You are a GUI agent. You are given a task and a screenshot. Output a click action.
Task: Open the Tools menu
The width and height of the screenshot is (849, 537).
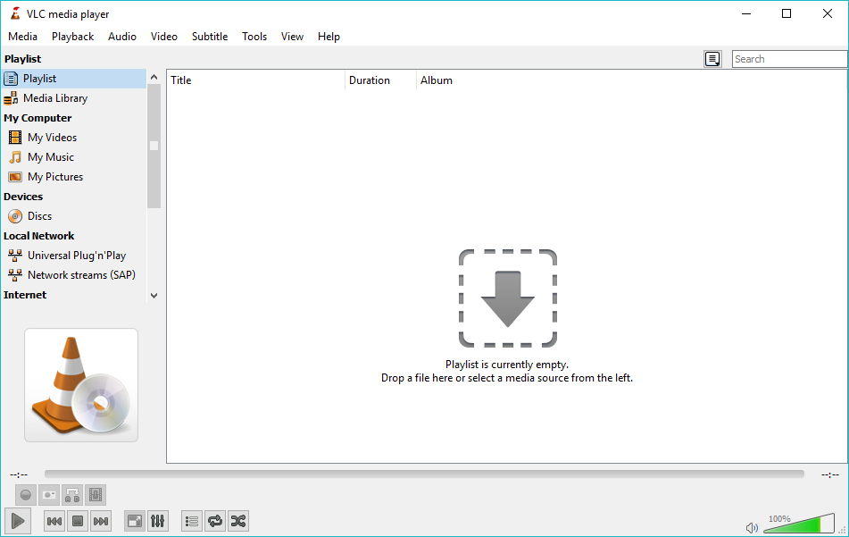point(254,37)
